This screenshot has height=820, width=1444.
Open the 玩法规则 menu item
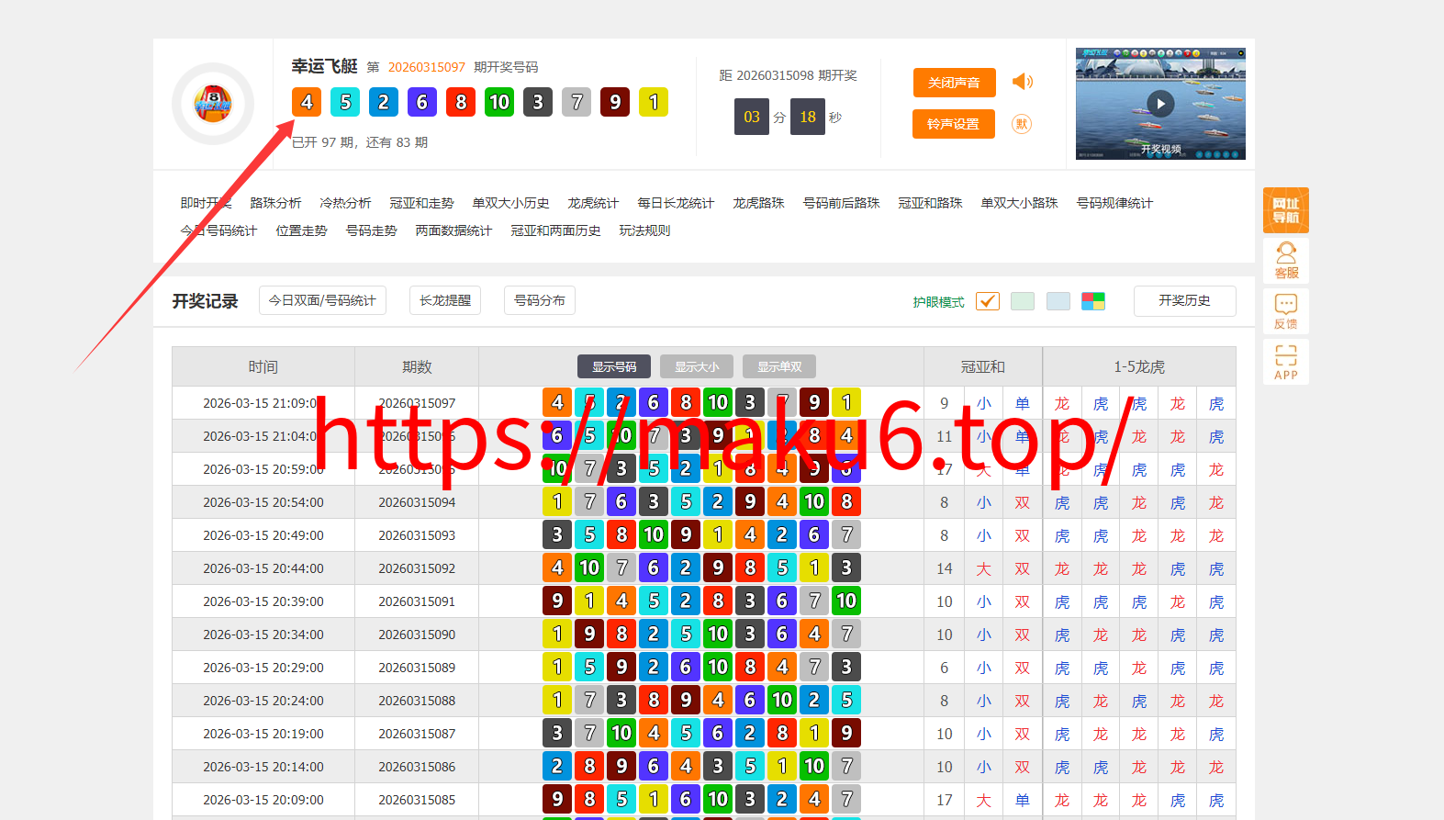coord(644,230)
